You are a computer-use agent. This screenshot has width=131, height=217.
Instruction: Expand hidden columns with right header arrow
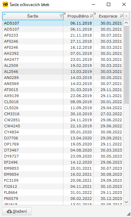[x=126, y=16]
